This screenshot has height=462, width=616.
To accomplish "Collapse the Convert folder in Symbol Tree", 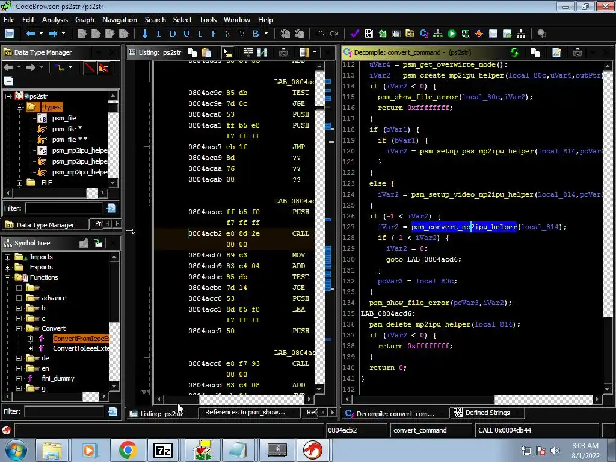I will click(19, 328).
